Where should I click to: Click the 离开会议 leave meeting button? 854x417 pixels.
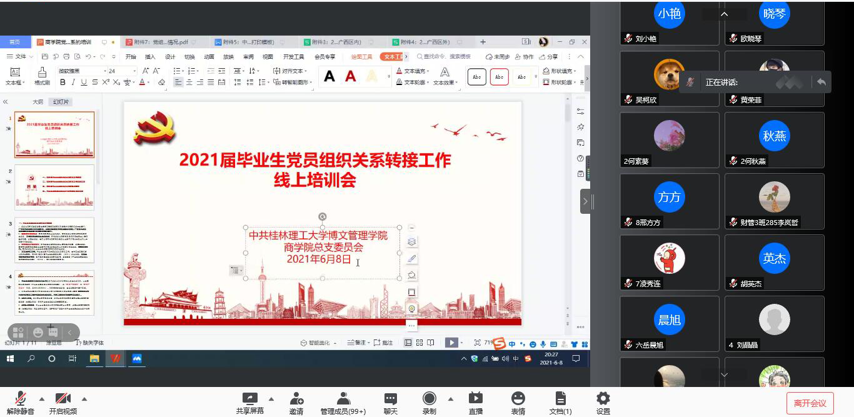pyautogui.click(x=810, y=403)
